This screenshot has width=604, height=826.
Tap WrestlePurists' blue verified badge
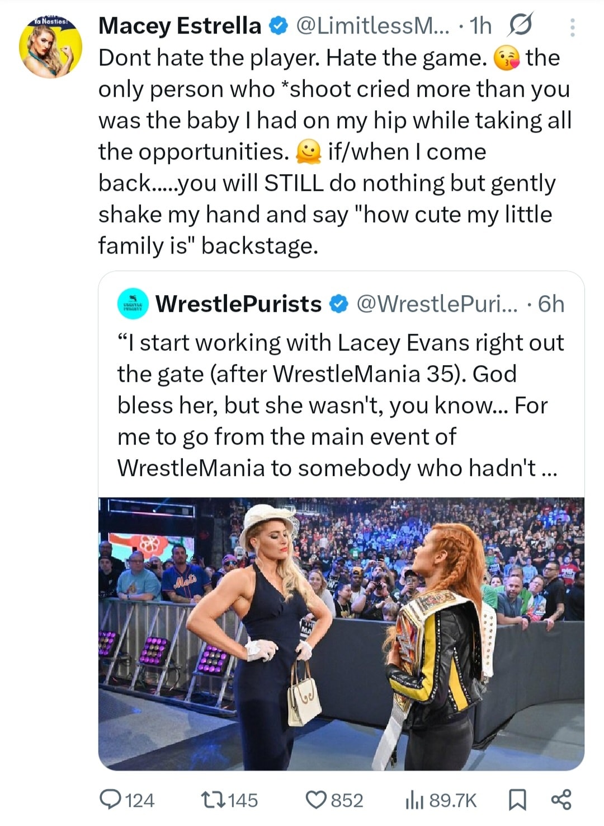coord(338,304)
